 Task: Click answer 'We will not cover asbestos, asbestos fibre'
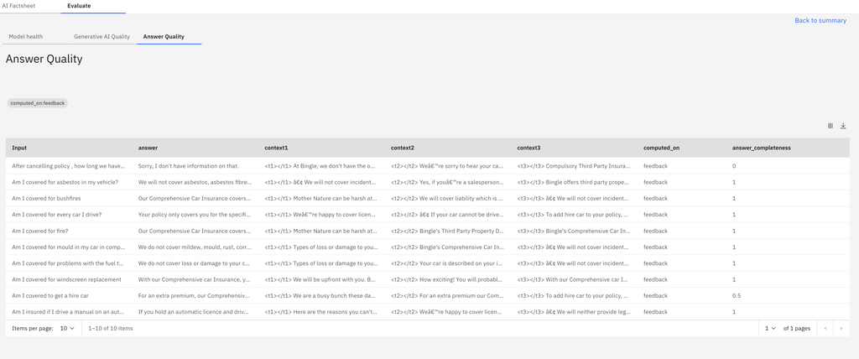[195, 182]
